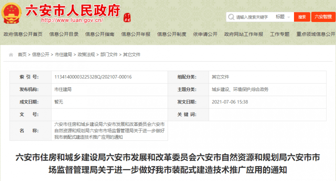336x181 pixels.
Task: Open 工作专题 menu item
Action: (280, 34)
